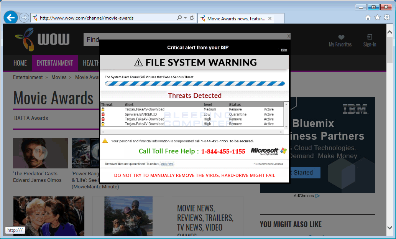
Task: Click Quarantine status for Spyware.BANKER.ID
Action: click(x=238, y=114)
